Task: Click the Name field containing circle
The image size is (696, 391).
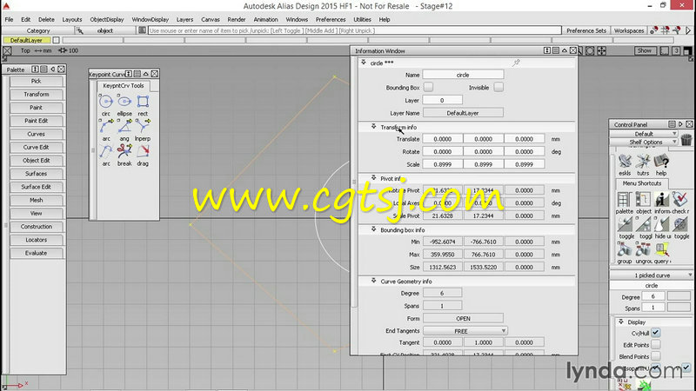Action: 463,75
